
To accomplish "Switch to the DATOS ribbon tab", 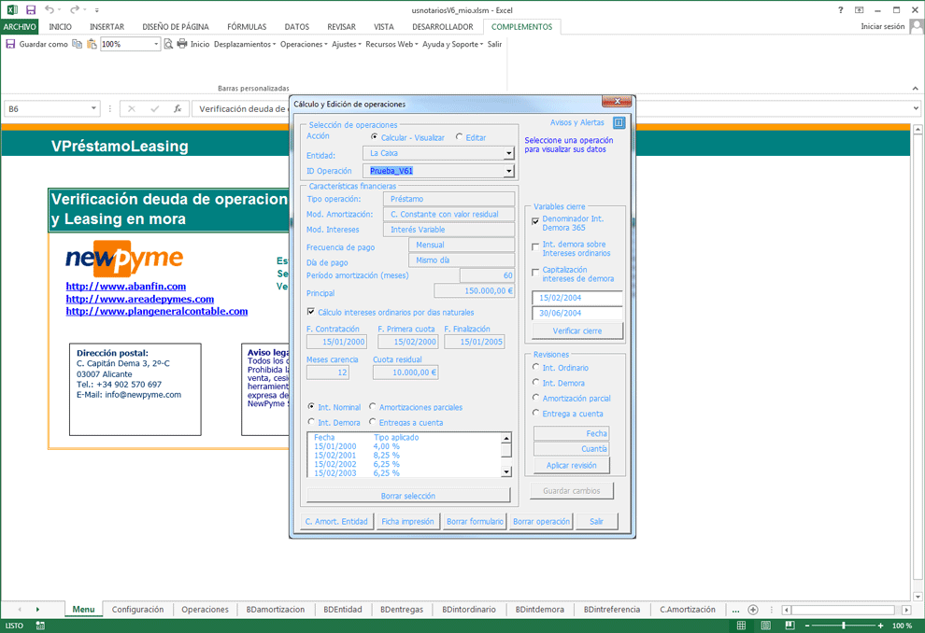I will click(297, 27).
